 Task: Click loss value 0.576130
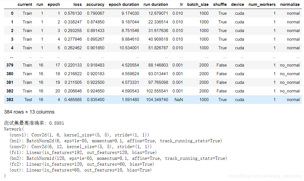(x=73, y=13)
